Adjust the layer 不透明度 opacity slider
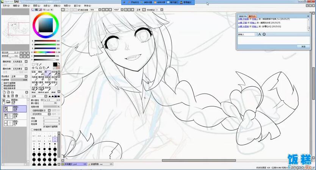Viewport: 316px width, 170px height. [19, 80]
